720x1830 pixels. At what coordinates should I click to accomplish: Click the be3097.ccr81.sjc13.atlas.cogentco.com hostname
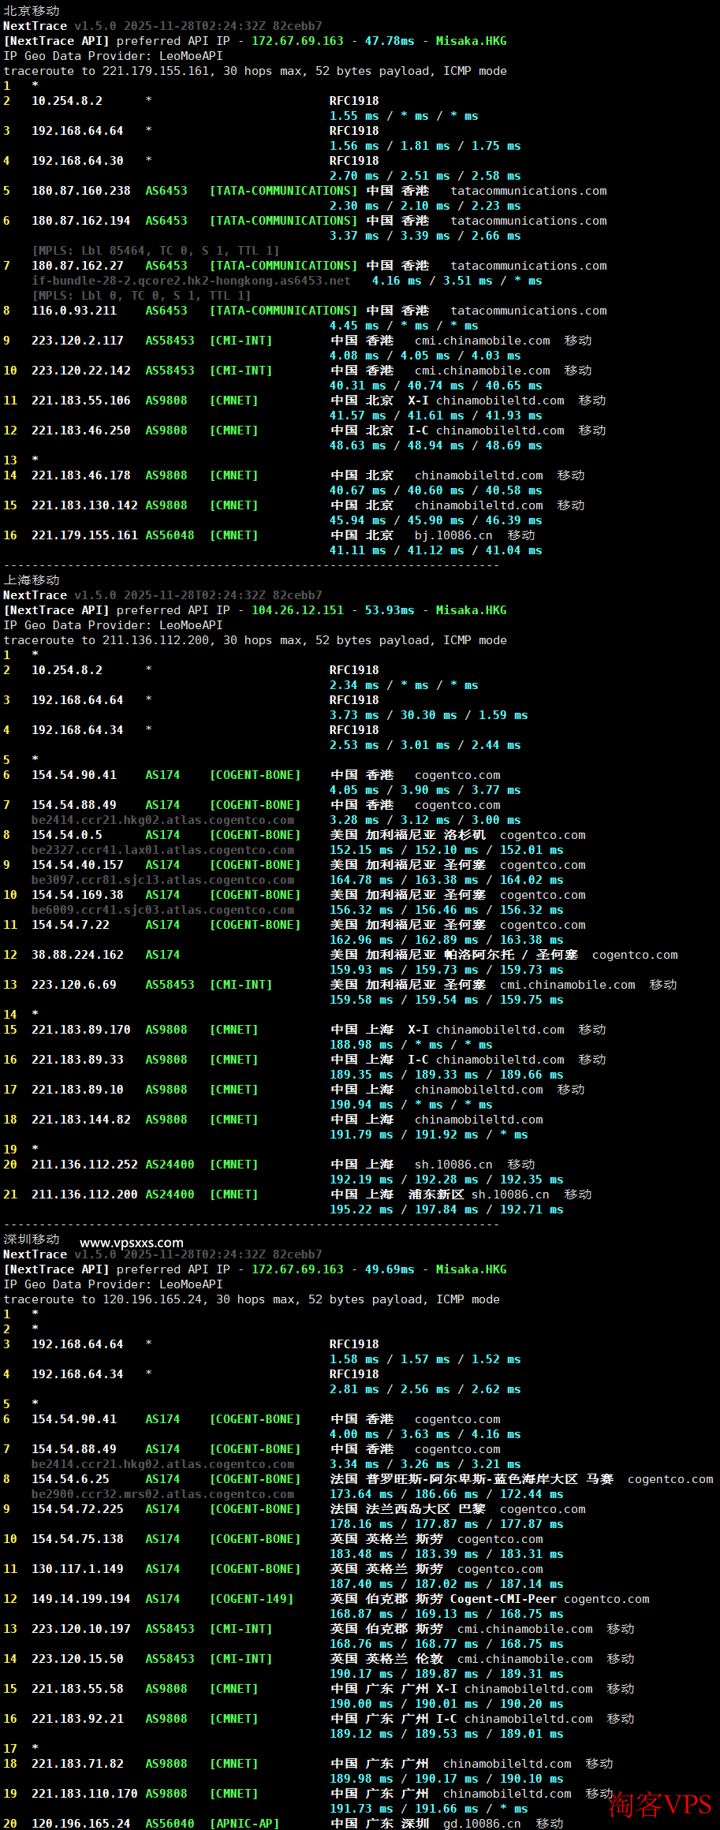tap(162, 880)
